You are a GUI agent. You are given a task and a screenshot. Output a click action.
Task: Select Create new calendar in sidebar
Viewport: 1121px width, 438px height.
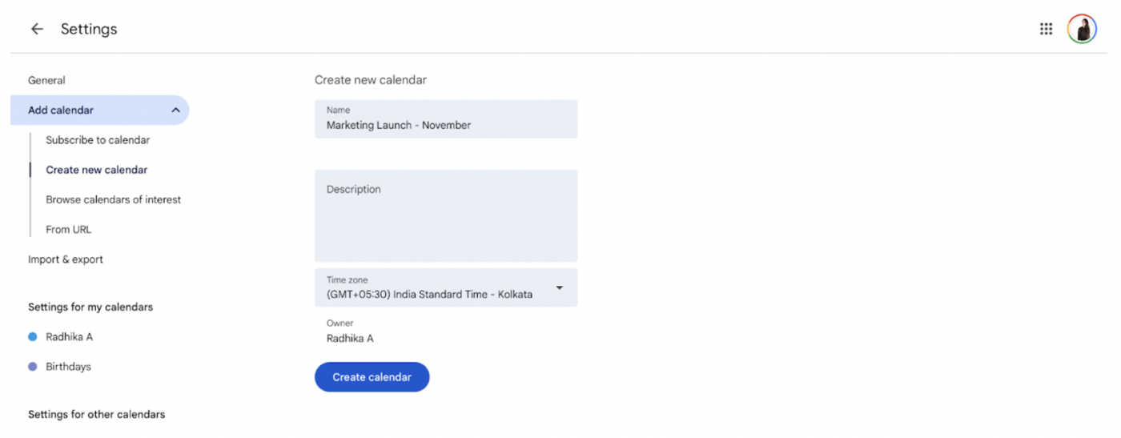tap(97, 170)
